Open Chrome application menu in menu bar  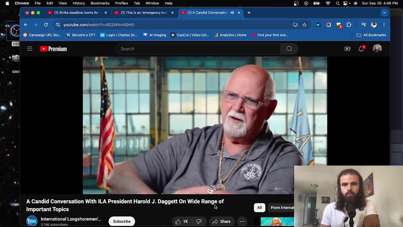[22, 3]
